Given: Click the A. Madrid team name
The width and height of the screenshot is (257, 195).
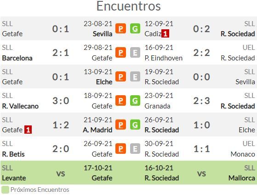Looking at the screenshot, I should (97, 130).
